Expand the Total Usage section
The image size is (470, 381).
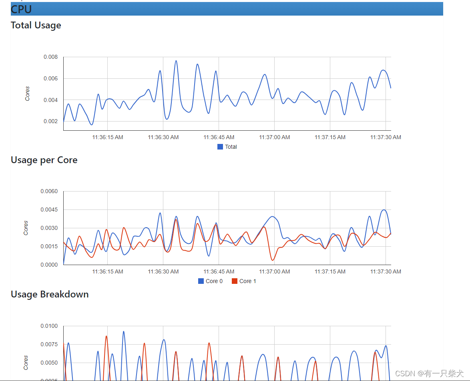tap(36, 25)
